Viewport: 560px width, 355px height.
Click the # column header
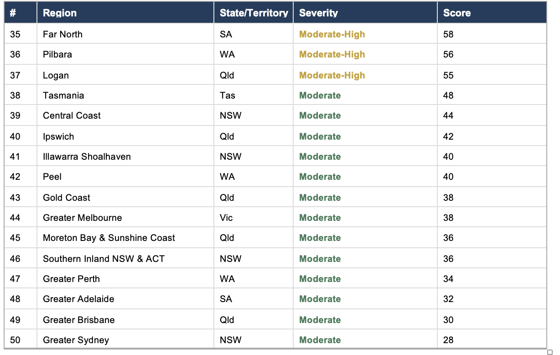pyautogui.click(x=21, y=13)
